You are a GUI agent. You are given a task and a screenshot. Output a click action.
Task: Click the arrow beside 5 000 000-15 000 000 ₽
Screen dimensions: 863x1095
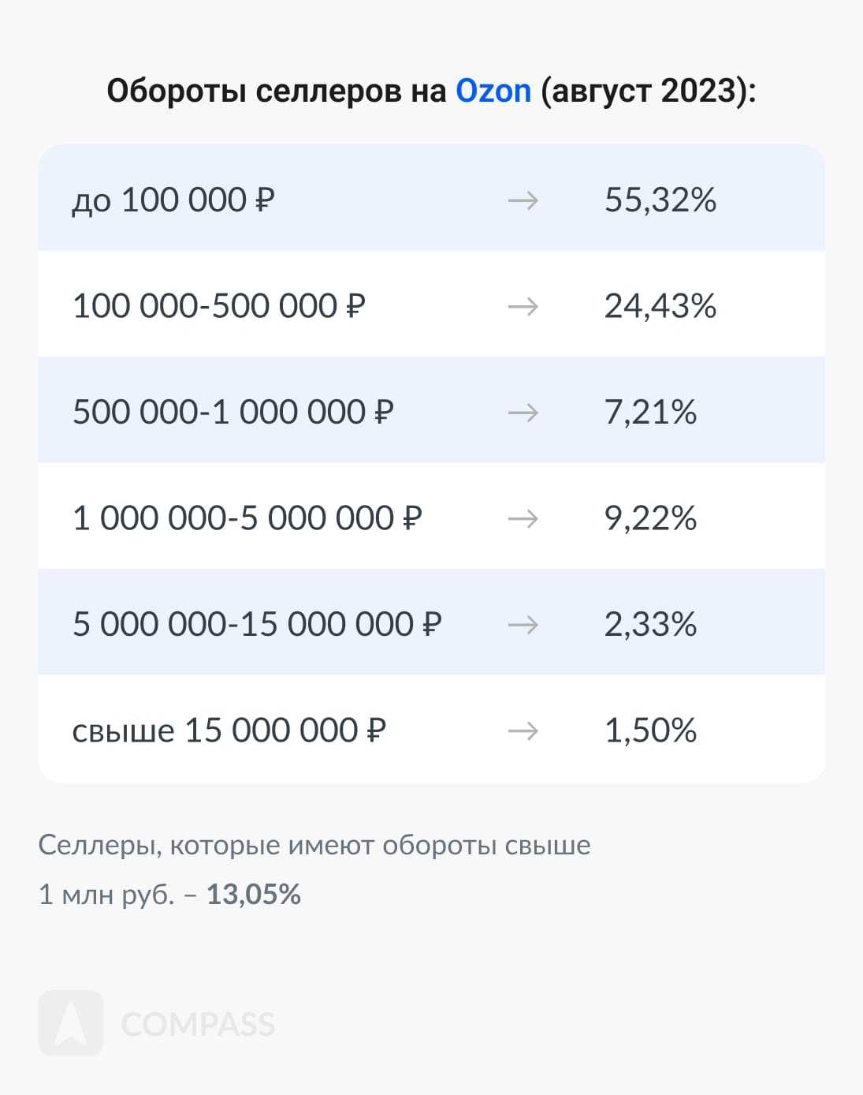pos(523,625)
